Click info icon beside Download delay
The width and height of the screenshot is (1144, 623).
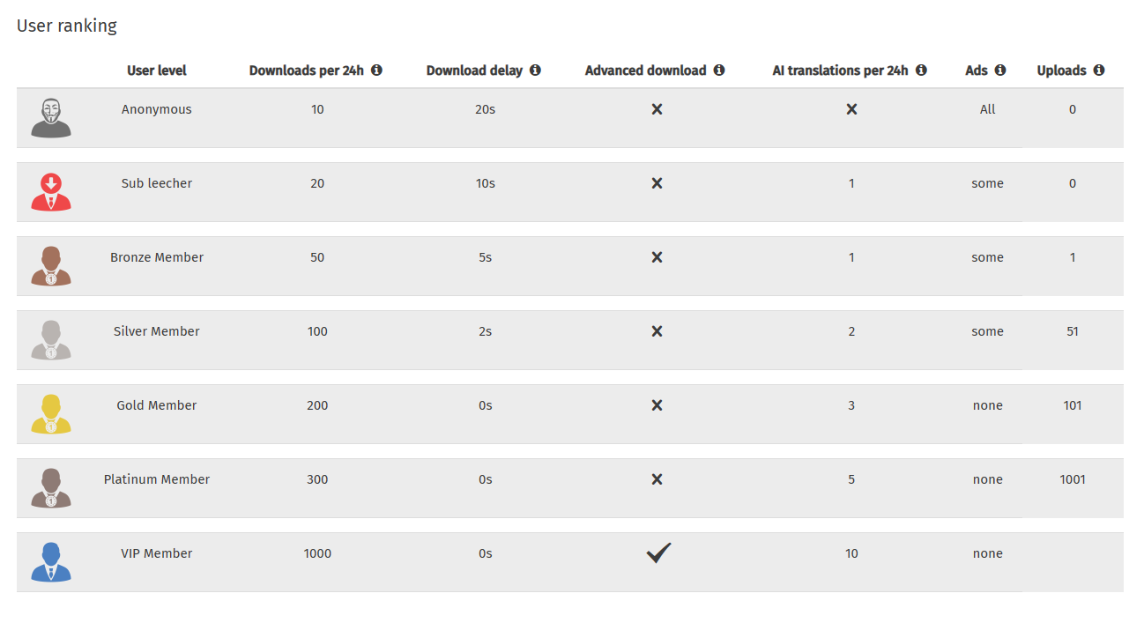pos(535,70)
